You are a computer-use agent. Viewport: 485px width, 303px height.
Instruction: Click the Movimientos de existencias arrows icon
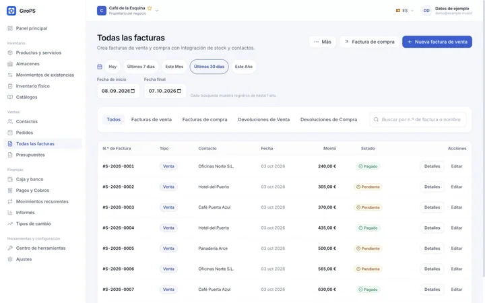click(x=10, y=75)
